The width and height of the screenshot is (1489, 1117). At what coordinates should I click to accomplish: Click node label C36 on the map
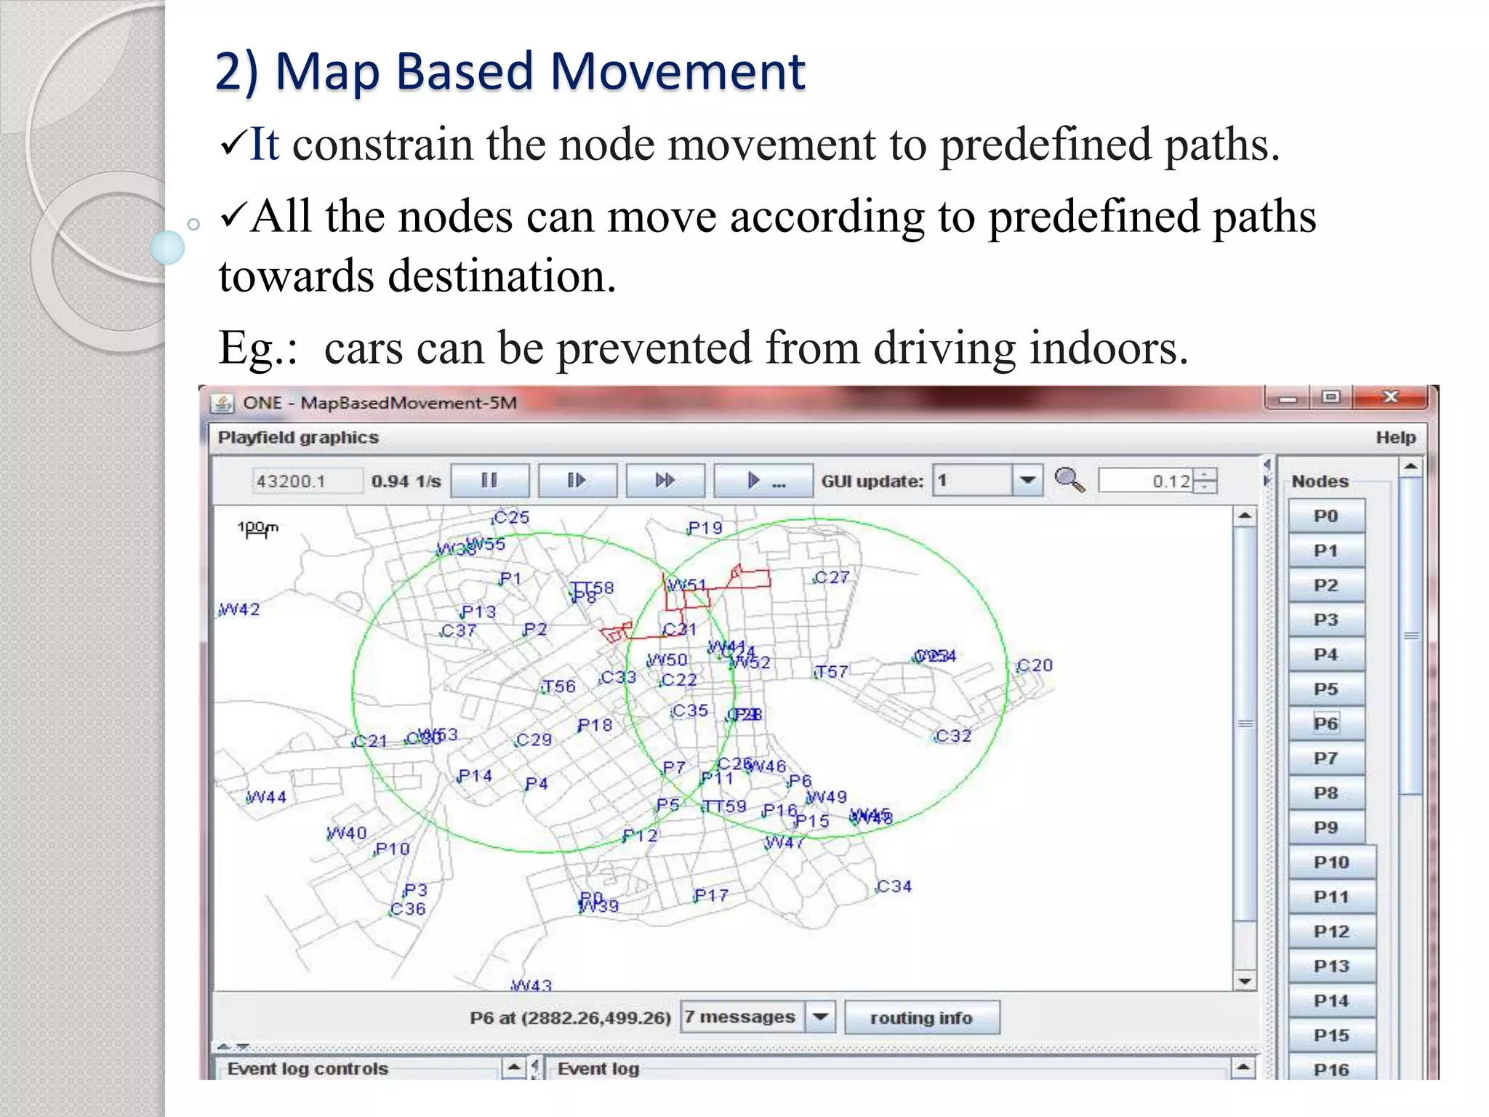[408, 909]
